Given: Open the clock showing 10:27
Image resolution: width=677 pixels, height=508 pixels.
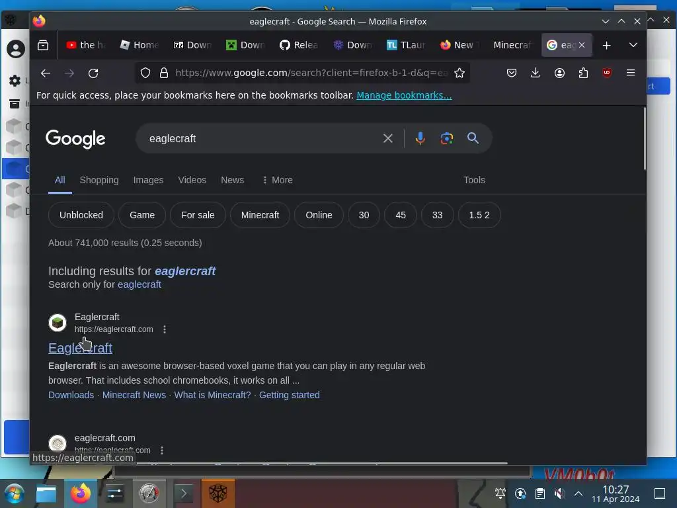Looking at the screenshot, I should [x=616, y=493].
